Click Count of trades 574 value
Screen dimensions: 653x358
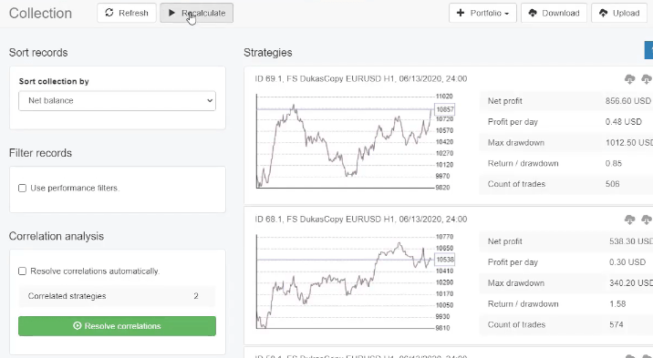pyautogui.click(x=616, y=324)
